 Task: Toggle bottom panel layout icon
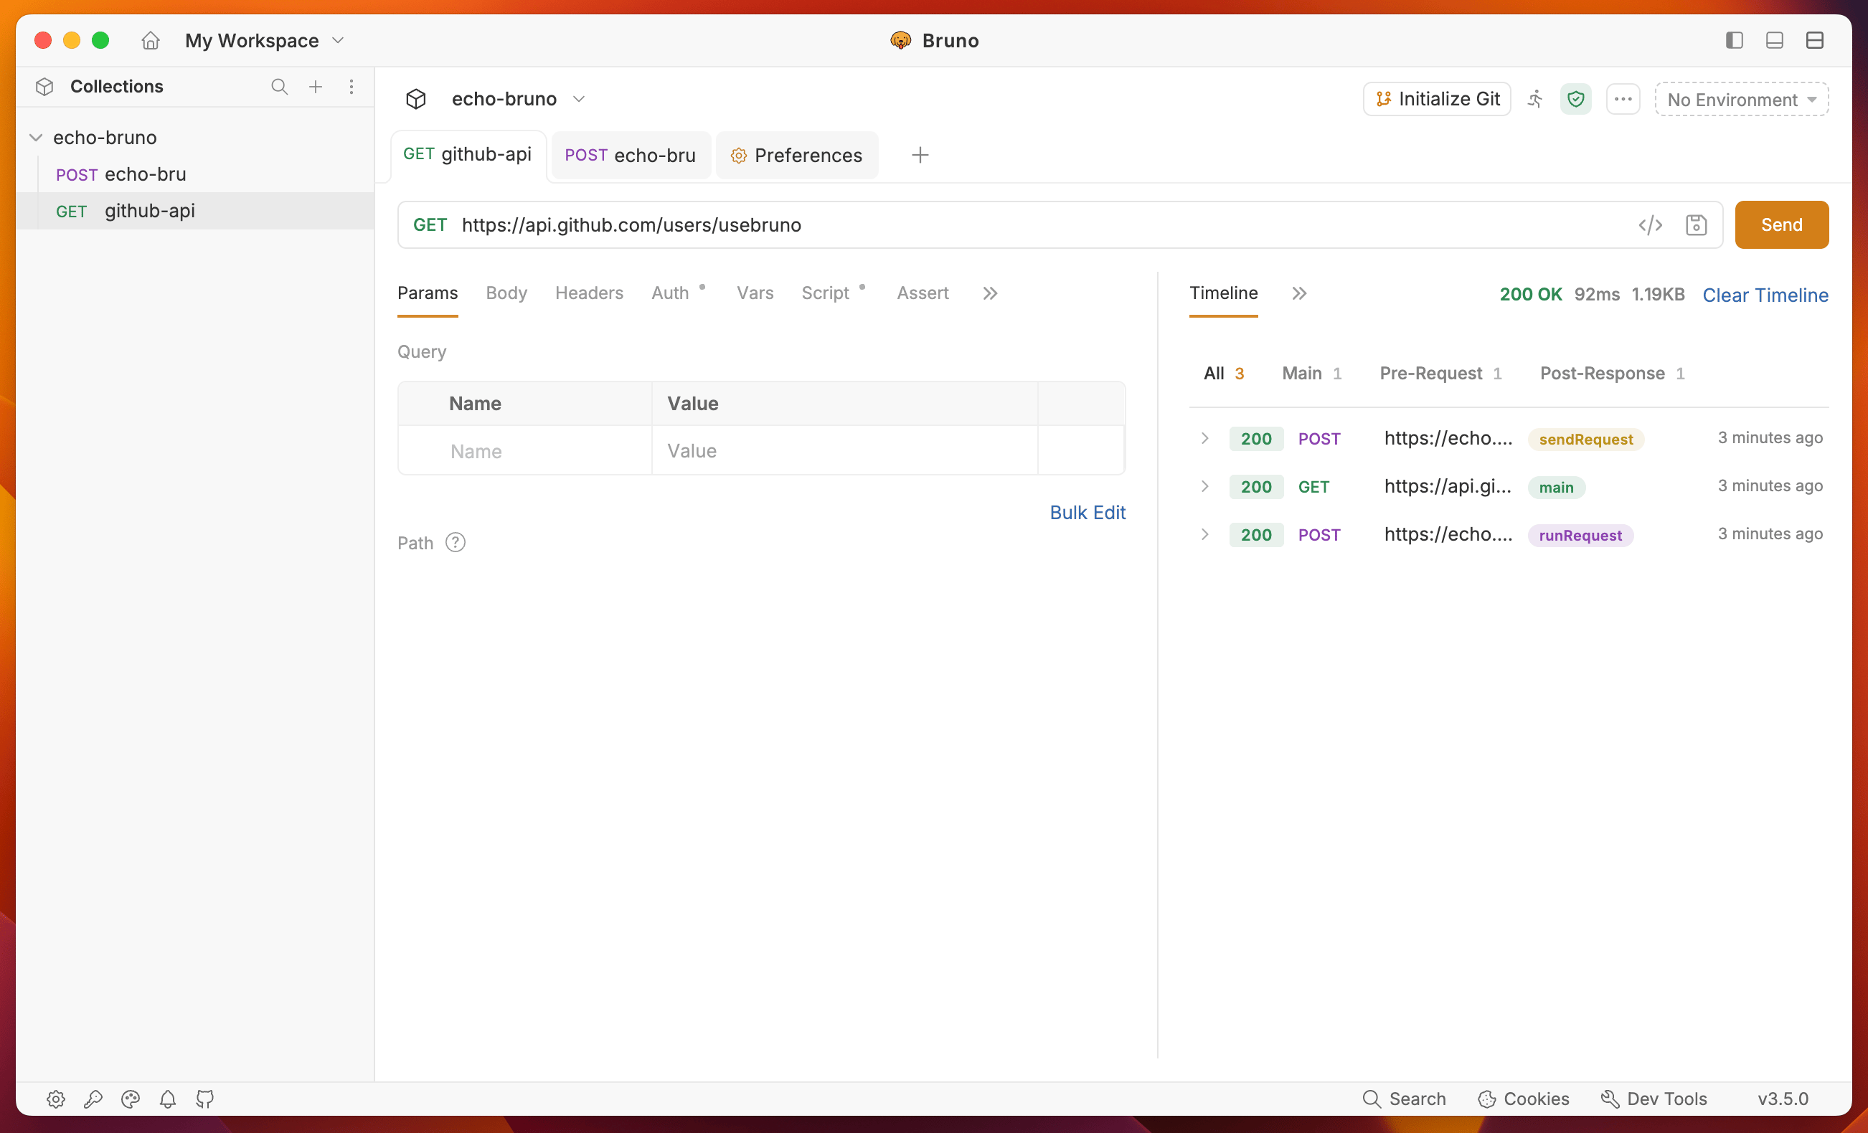pyautogui.click(x=1774, y=40)
